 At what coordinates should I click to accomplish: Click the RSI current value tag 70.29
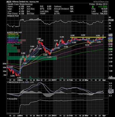tap(111, 20)
